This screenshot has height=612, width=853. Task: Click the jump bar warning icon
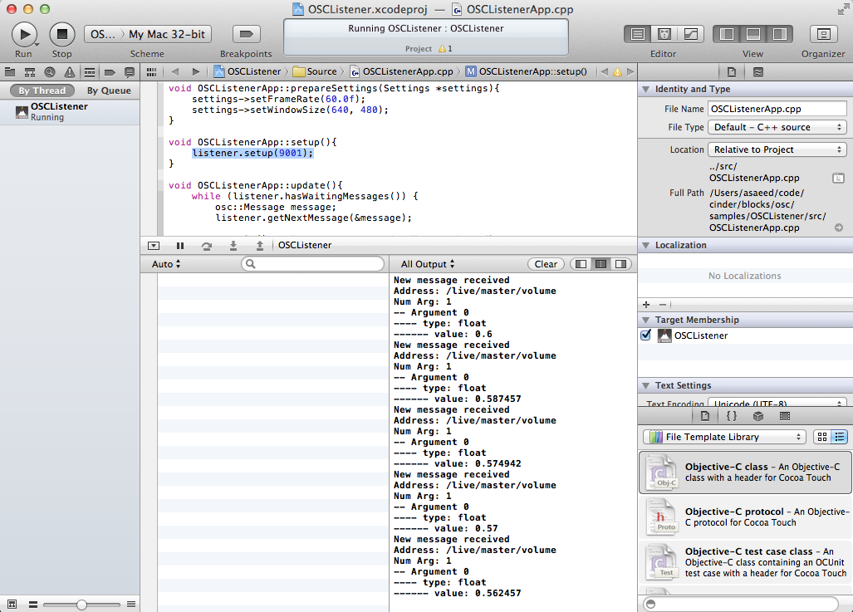pos(617,71)
